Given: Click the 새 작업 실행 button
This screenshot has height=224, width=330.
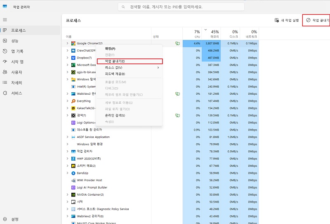Looking at the screenshot, I should point(287,20).
